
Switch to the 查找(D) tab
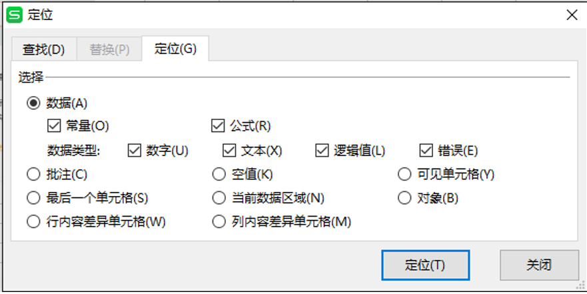(x=43, y=49)
